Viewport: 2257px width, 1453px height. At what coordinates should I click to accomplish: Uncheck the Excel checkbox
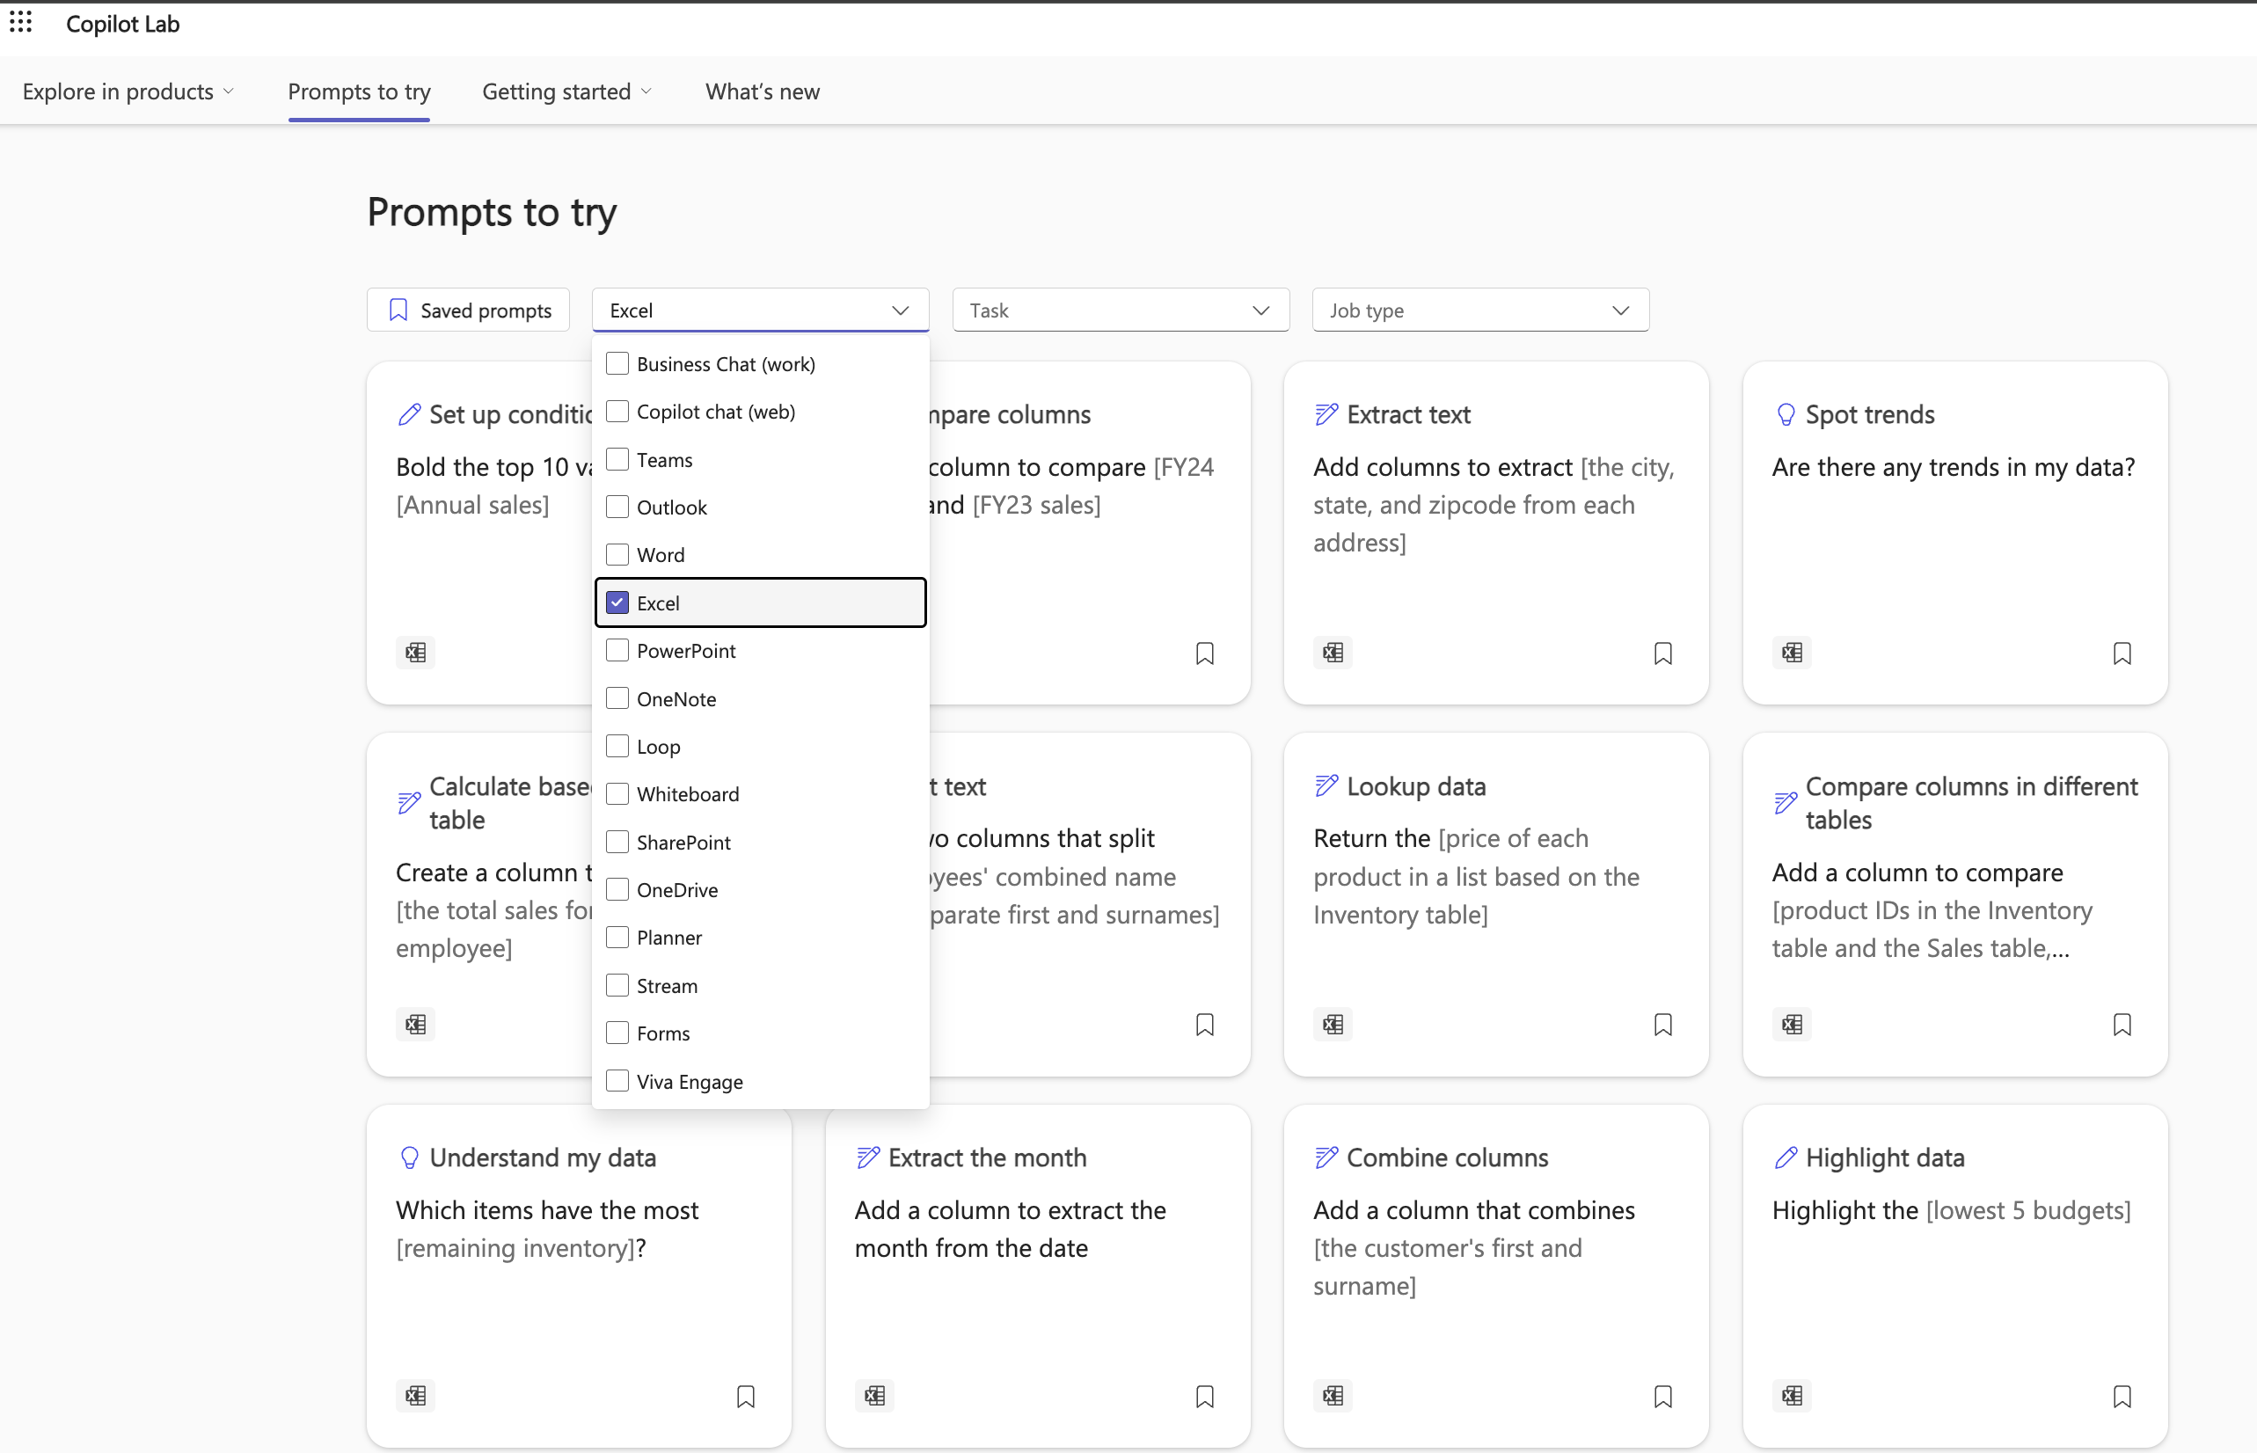pyautogui.click(x=617, y=602)
